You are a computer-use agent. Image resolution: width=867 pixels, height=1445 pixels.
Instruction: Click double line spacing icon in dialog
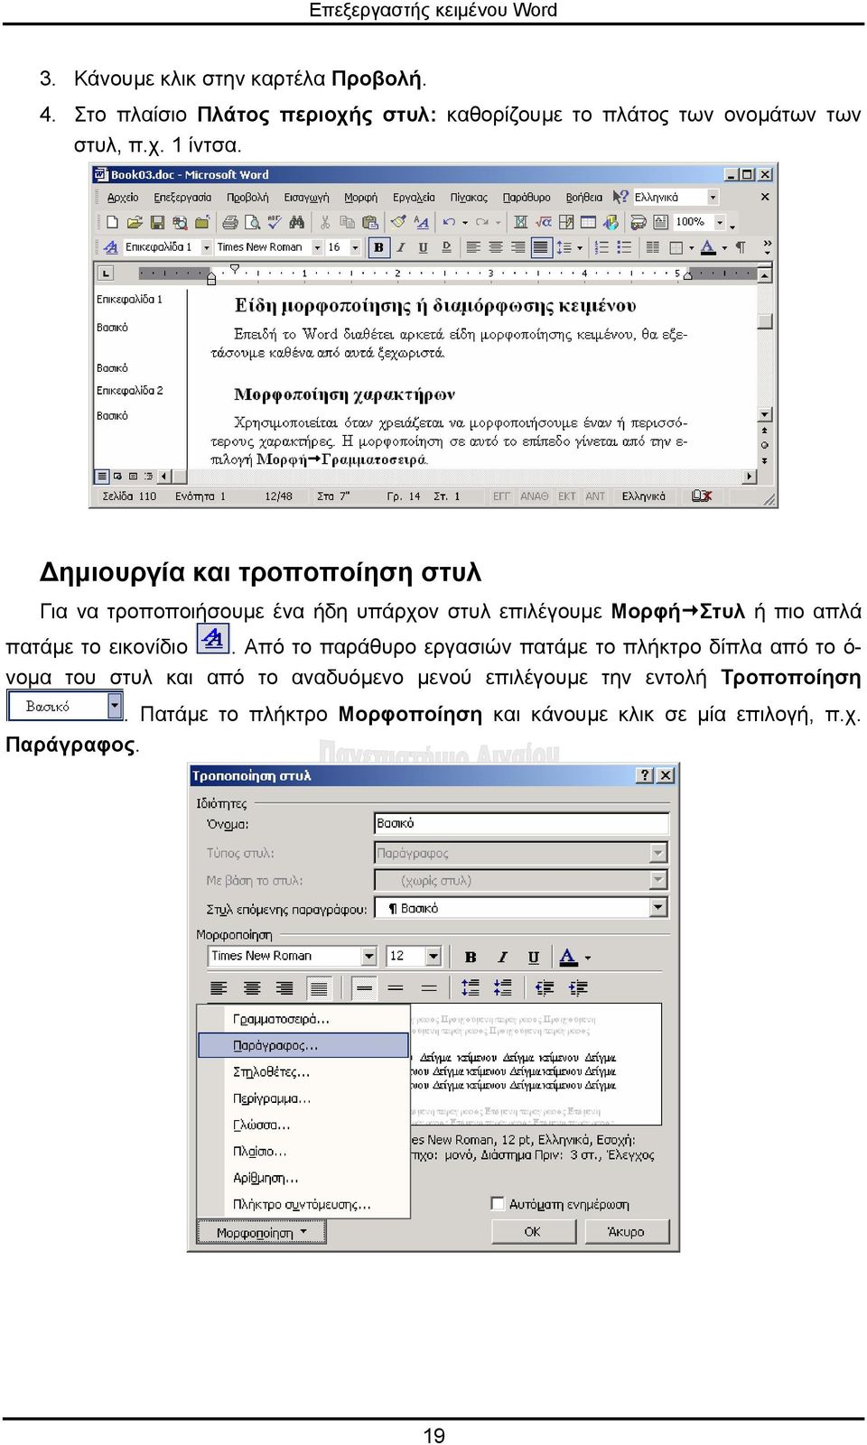point(429,988)
